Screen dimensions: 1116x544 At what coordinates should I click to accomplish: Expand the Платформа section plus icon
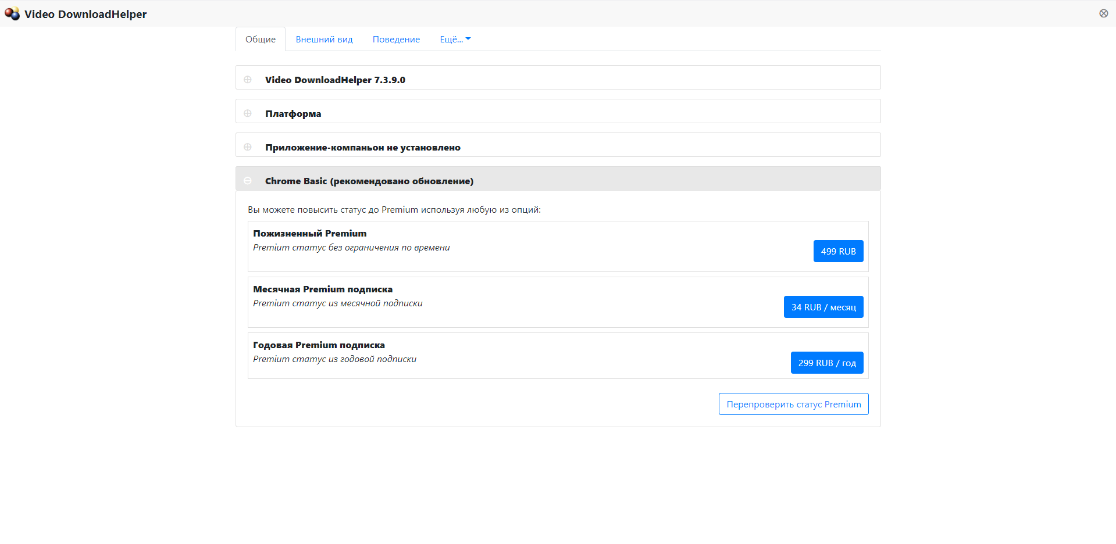248,113
